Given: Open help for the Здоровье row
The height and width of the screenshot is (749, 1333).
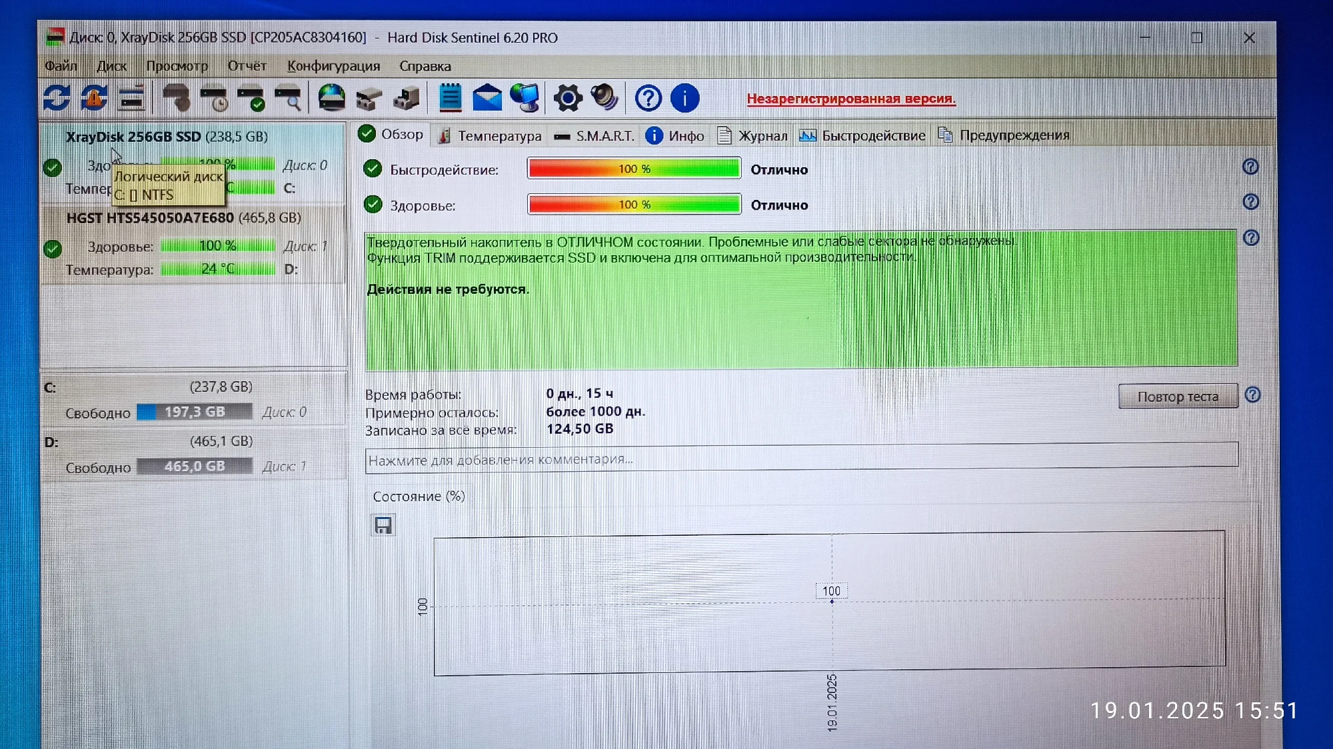Looking at the screenshot, I should pyautogui.click(x=1251, y=202).
